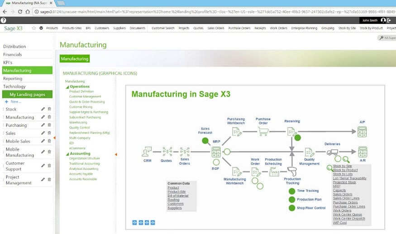Image resolution: width=396 pixels, height=234 pixels.
Task: Click the A/P calculator icon
Action: (x=362, y=132)
